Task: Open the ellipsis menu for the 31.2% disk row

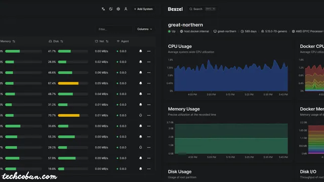Action: pyautogui.click(x=149, y=105)
